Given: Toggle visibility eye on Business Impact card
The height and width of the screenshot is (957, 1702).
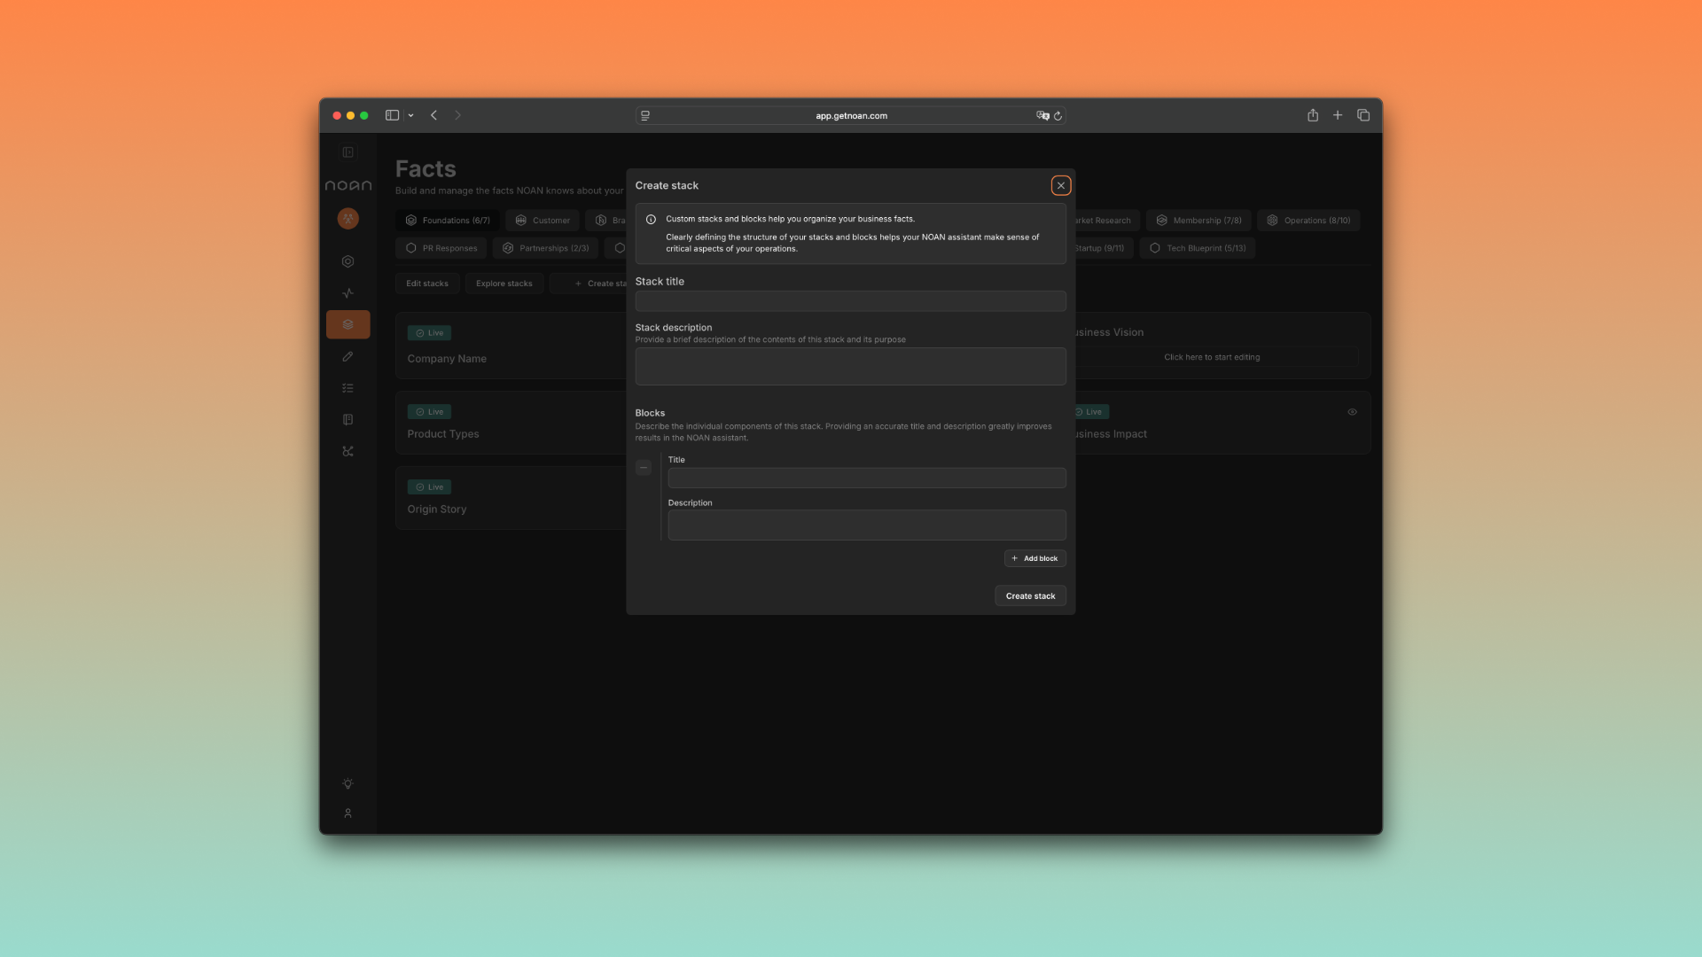Looking at the screenshot, I should (1352, 412).
